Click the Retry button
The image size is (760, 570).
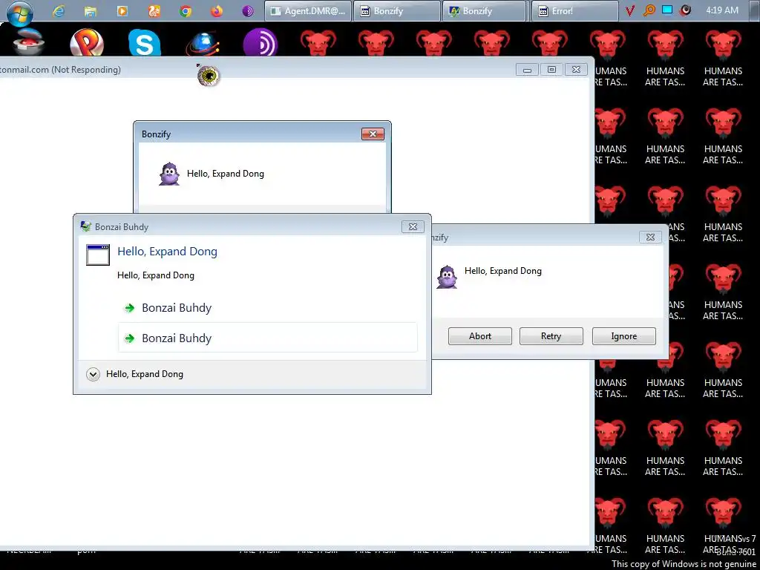[x=551, y=336]
